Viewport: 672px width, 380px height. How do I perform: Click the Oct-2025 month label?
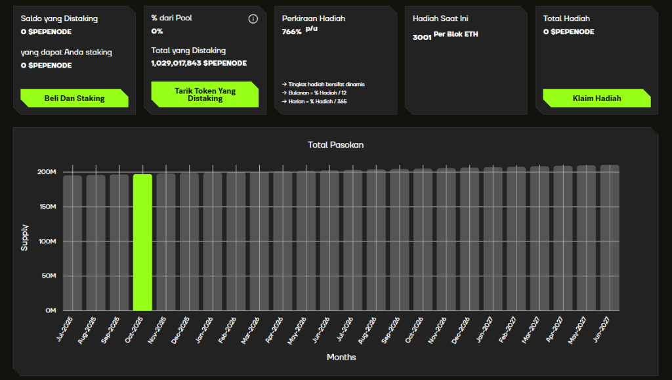coord(134,330)
